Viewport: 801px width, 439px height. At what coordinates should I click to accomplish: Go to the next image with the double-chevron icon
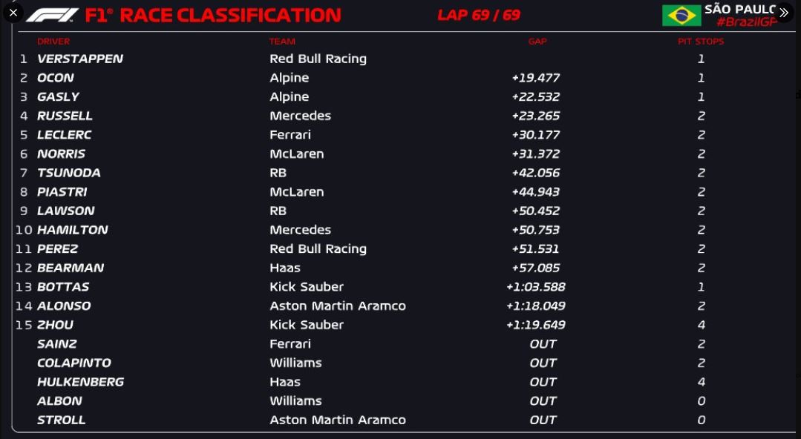tap(784, 13)
